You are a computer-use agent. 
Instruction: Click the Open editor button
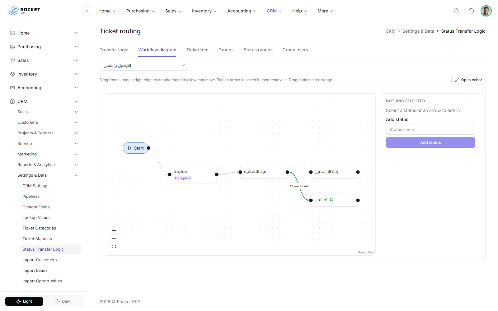(x=468, y=80)
